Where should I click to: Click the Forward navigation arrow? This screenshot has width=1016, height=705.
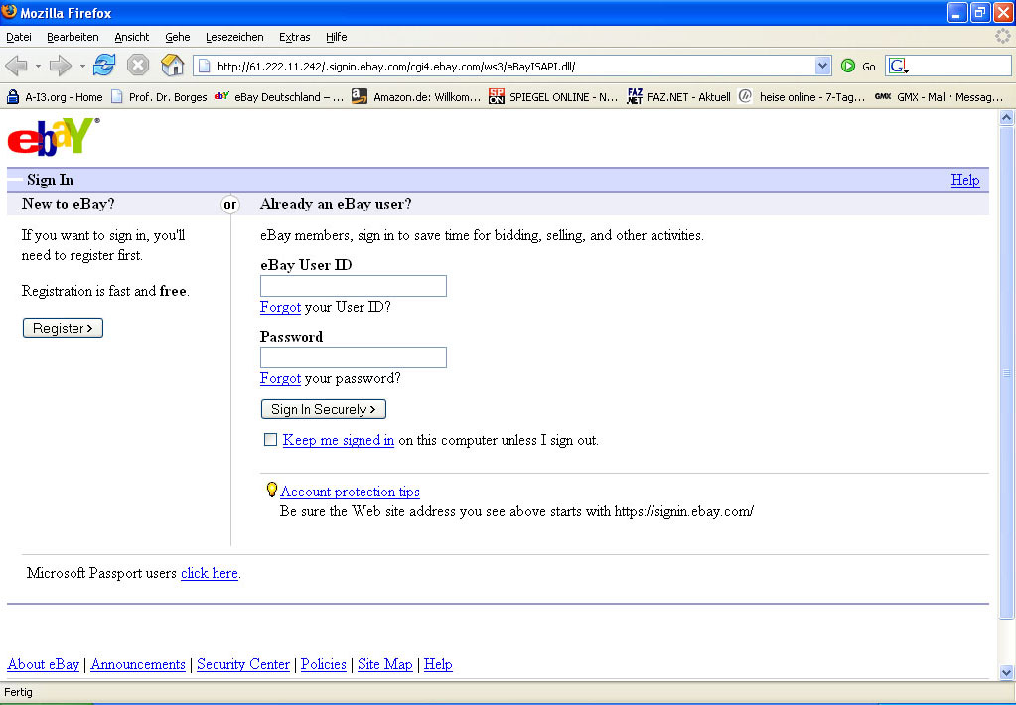click(x=61, y=66)
